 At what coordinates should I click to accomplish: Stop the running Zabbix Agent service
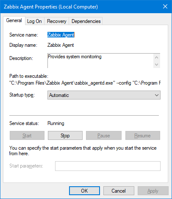(x=65, y=136)
